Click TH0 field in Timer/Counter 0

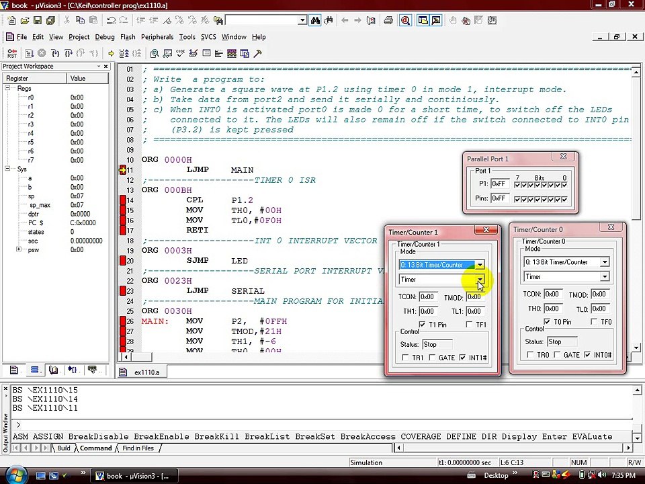553,309
